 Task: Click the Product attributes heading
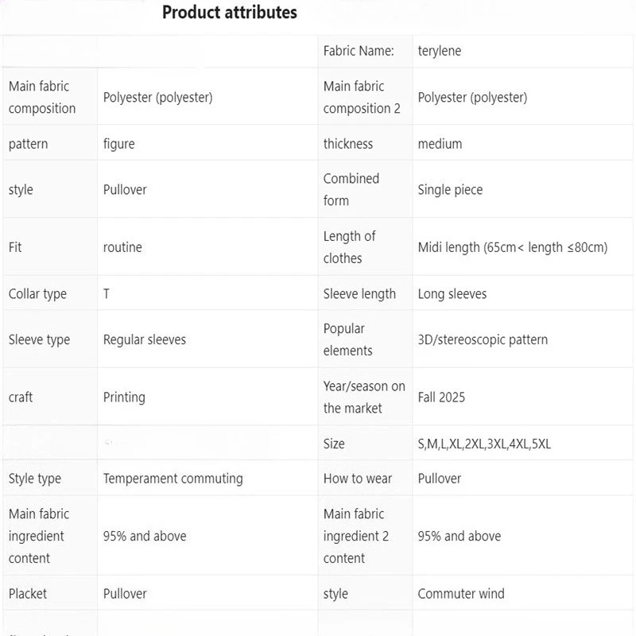point(229,13)
